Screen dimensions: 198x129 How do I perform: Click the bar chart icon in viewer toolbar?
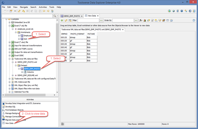[145, 20]
